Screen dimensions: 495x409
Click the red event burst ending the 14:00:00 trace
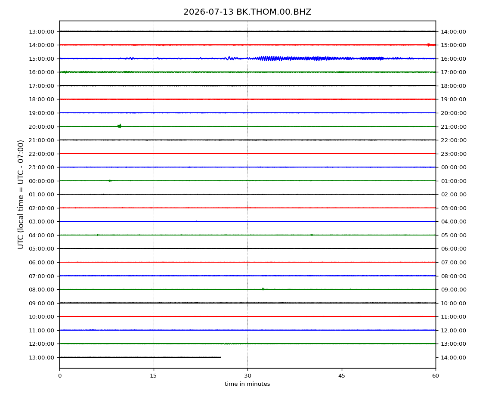[431, 45]
